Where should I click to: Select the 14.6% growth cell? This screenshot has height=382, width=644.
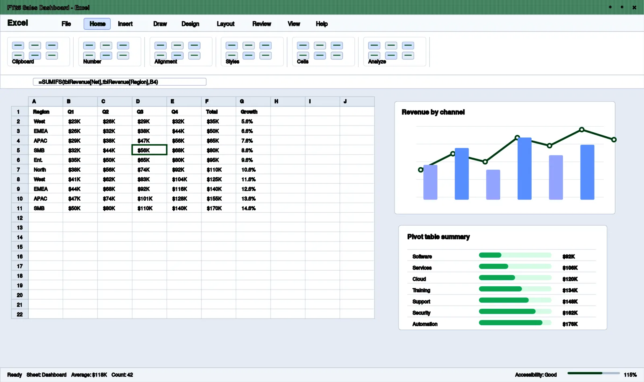click(x=253, y=208)
